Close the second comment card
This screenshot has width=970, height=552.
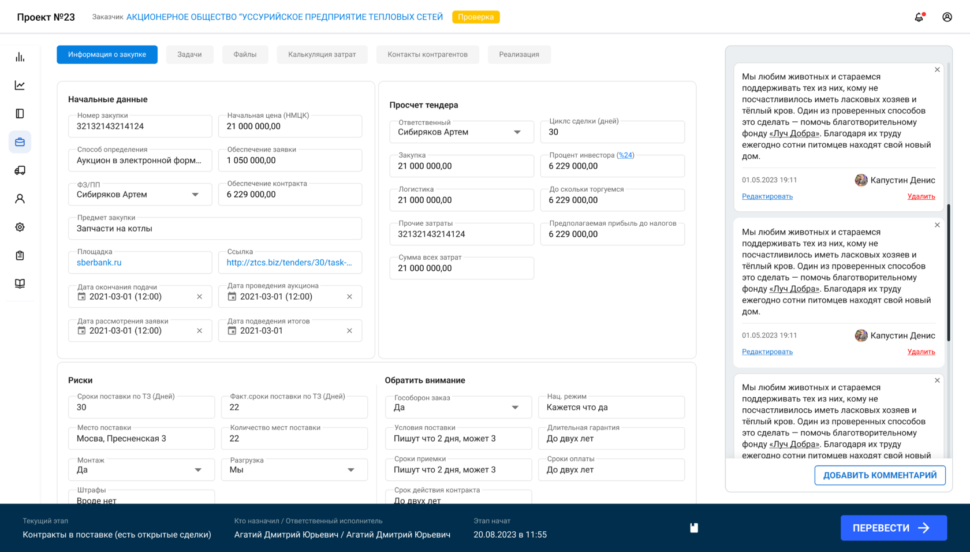tap(937, 225)
